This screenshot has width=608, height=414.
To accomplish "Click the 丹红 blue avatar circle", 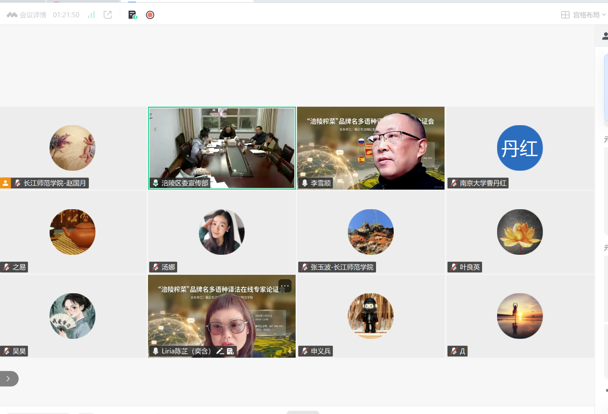I will (520, 148).
